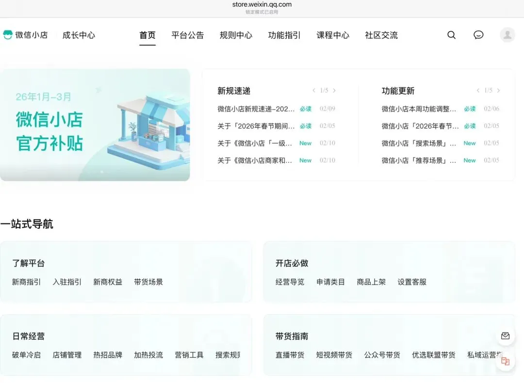Viewport: 524px width, 383px height.
Task: Go to next page in 功能更新
Action: tap(498, 91)
